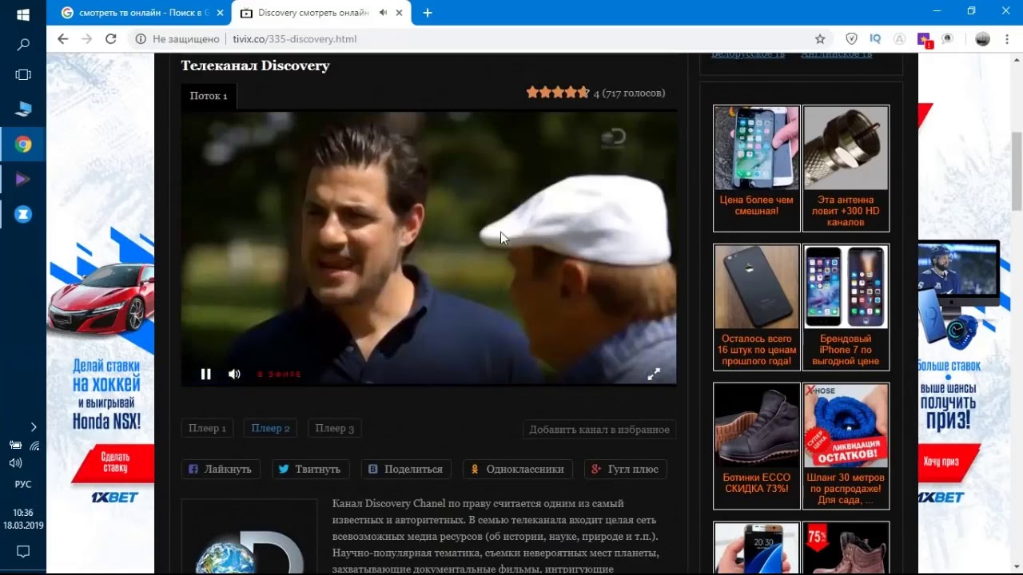This screenshot has height=575, width=1023.
Task: Open the Windows action center notifications
Action: click(23, 551)
